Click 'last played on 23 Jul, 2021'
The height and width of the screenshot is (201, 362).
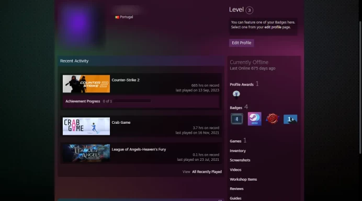pyautogui.click(x=198, y=160)
